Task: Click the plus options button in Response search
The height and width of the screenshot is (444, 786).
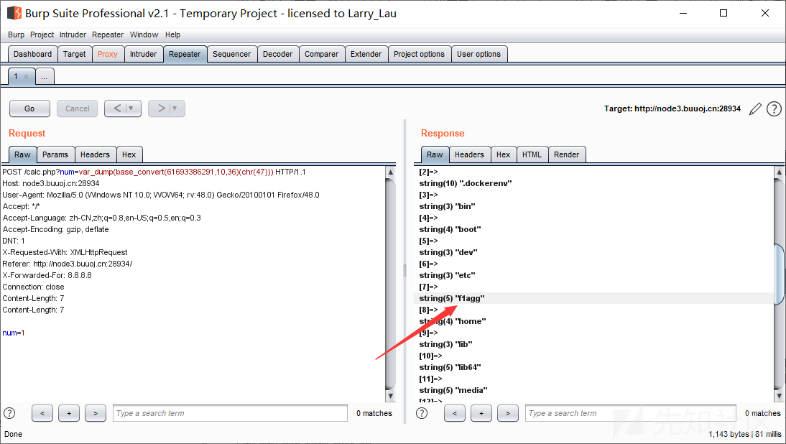Action: coord(481,413)
